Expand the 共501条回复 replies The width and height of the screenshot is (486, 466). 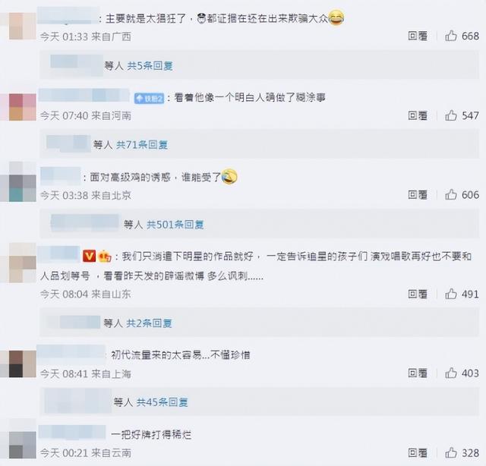pos(175,225)
